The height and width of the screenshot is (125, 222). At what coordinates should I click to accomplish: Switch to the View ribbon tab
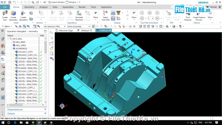tap(55, 7)
